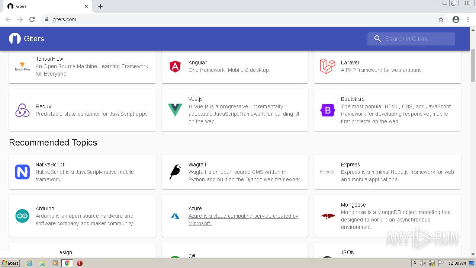Click the Chrome taskbar button
This screenshot has height=268, width=476.
coord(67,263)
